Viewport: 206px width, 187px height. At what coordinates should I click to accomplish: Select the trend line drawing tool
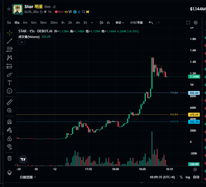click(x=9, y=41)
